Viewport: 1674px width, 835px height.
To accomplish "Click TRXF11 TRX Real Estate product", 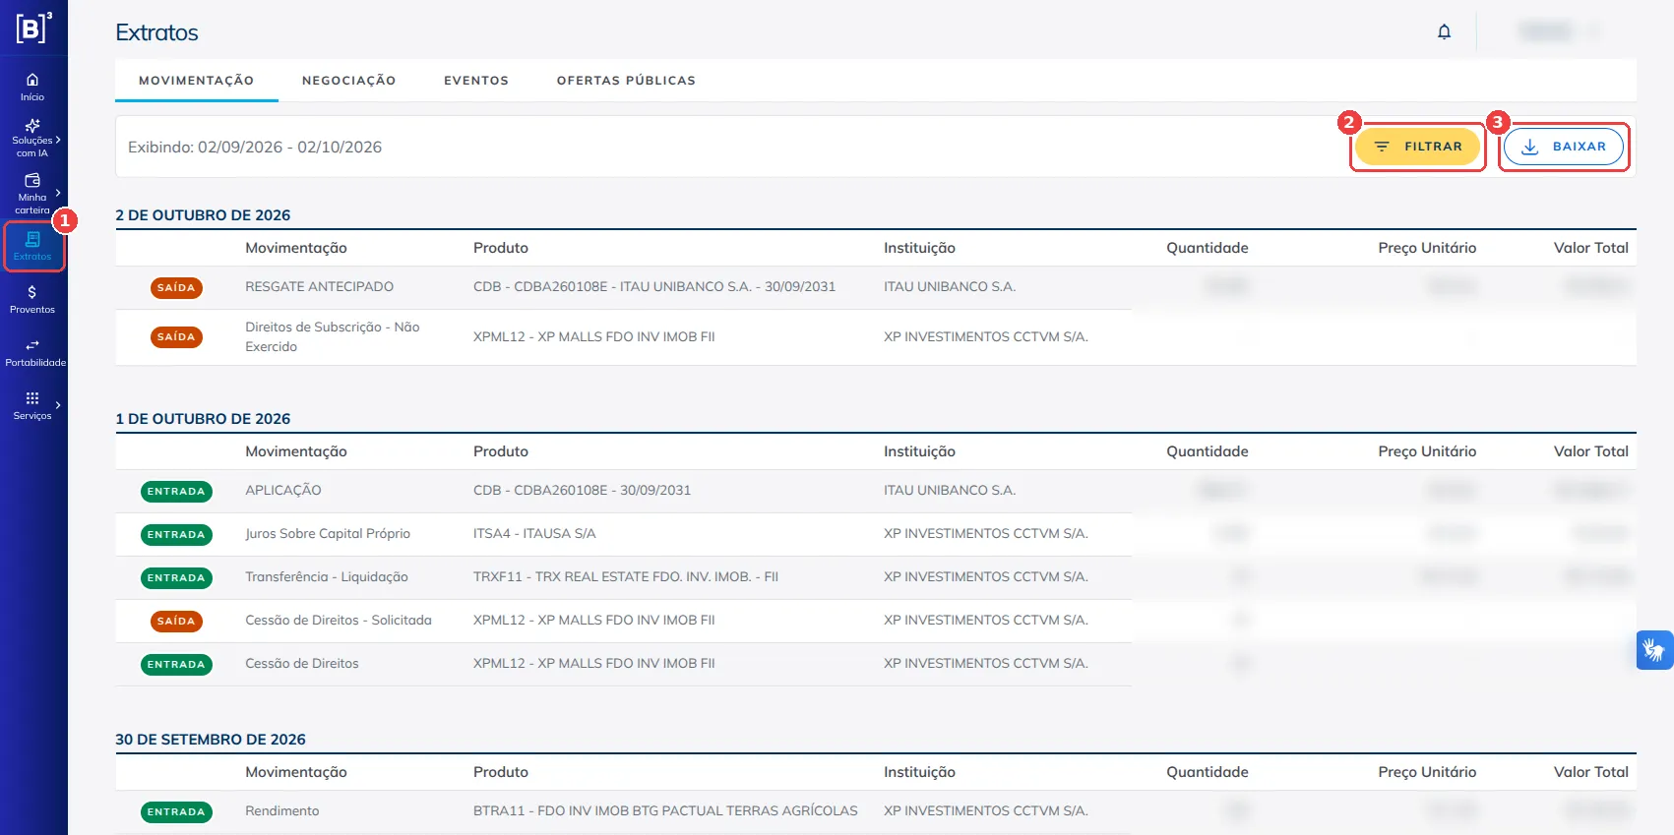I will click(x=626, y=577).
